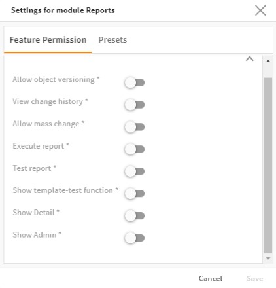Turn on the Show Admin switch
Viewport: 276px width, 288px height.
click(x=135, y=238)
